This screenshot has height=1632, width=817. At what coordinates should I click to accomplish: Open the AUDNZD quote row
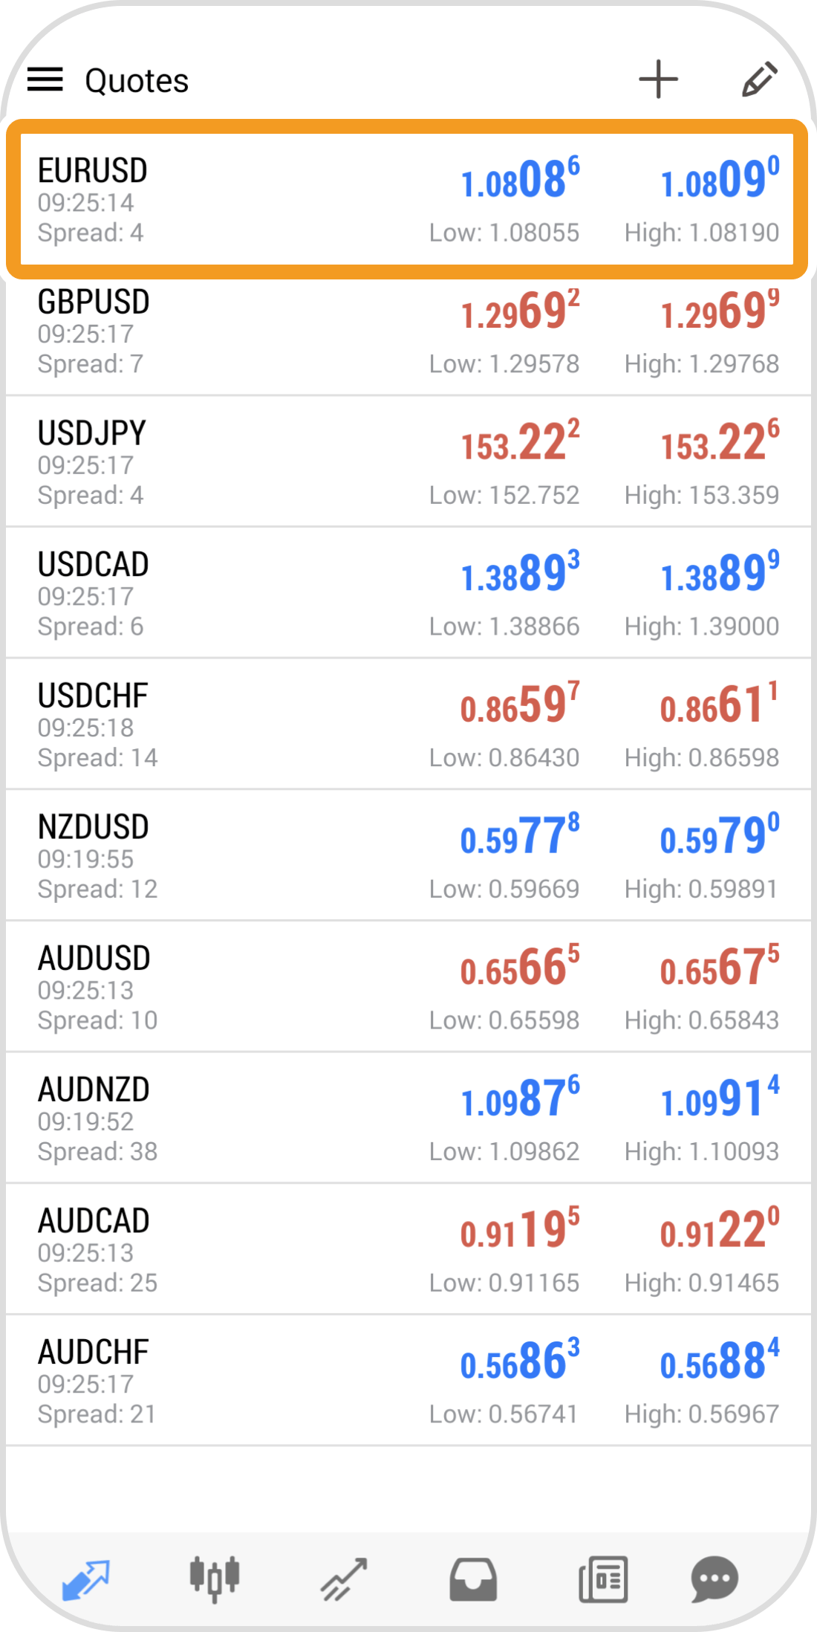(407, 1118)
